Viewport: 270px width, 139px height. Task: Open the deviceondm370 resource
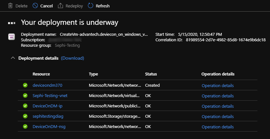(47, 85)
